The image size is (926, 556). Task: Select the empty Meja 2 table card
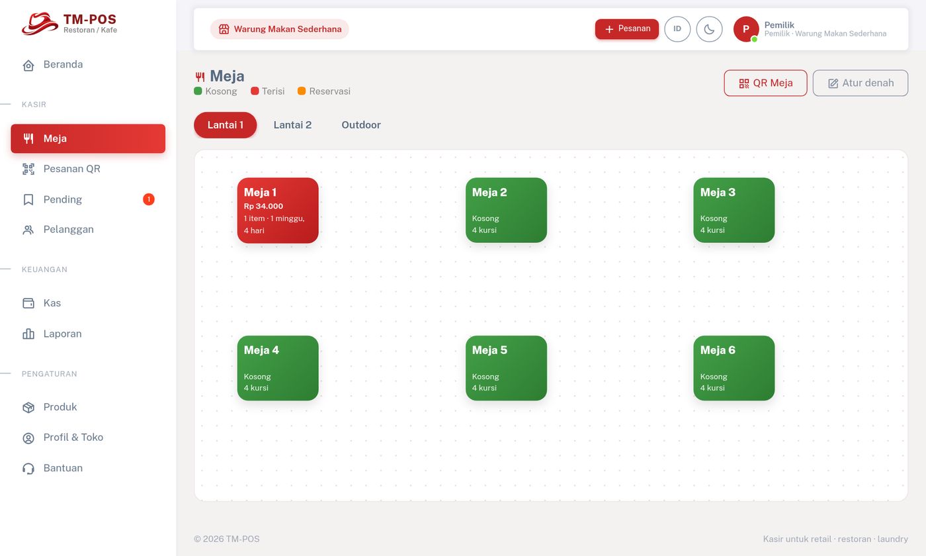coord(506,210)
